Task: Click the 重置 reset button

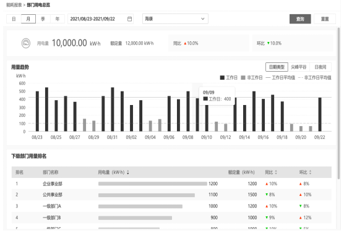Action: pos(325,19)
